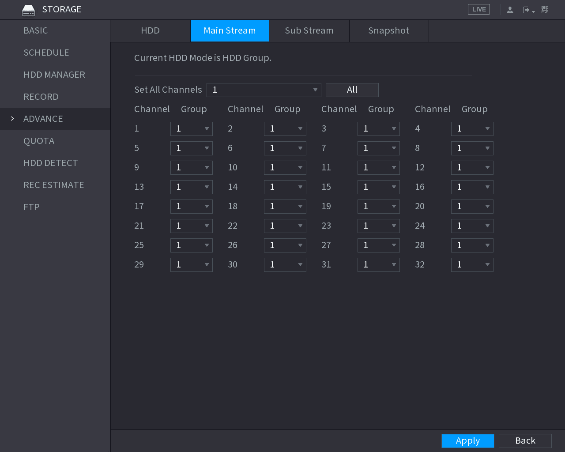565x452 pixels.
Task: Expand group dropdown for channel 6
Action: pyautogui.click(x=285, y=148)
